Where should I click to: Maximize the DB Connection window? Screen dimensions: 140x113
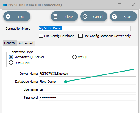(120, 5)
